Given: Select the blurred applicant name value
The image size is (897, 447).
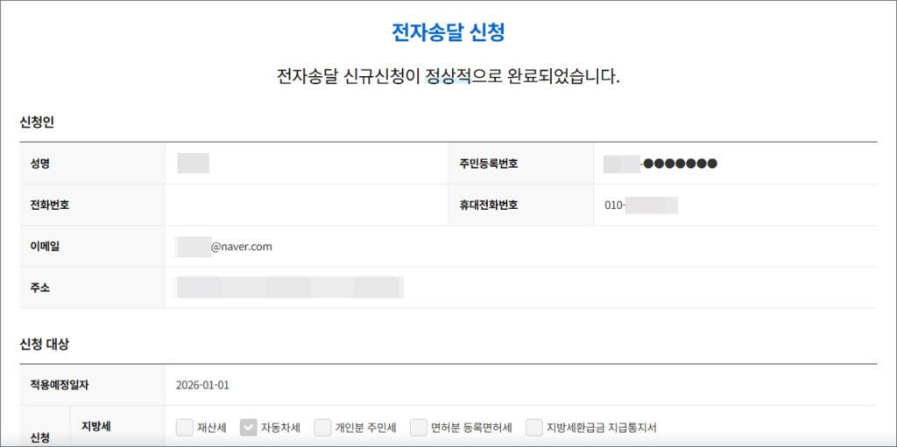Looking at the screenshot, I should click(x=193, y=164).
